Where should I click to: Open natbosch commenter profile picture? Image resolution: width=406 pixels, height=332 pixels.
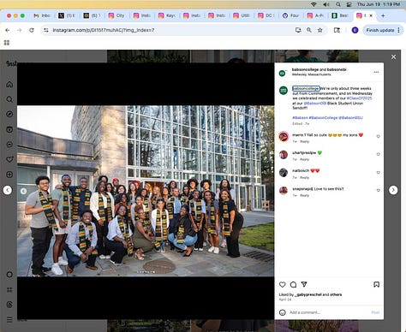click(x=284, y=173)
